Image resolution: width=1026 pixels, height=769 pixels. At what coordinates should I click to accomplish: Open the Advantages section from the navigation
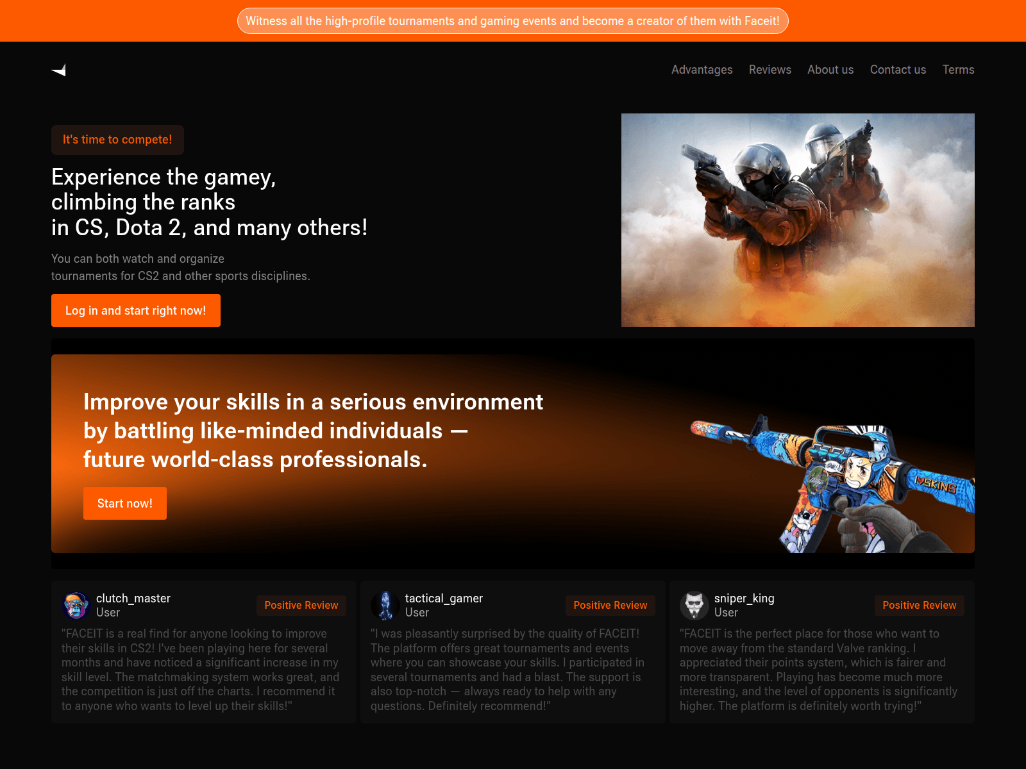tap(702, 70)
